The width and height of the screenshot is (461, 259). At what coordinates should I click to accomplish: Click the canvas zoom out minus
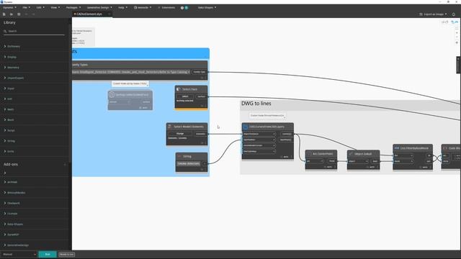[457, 37]
